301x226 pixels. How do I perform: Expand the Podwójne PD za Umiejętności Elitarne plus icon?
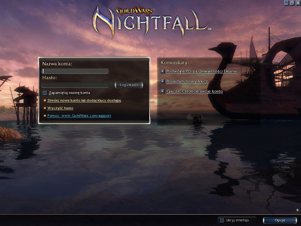point(163,71)
